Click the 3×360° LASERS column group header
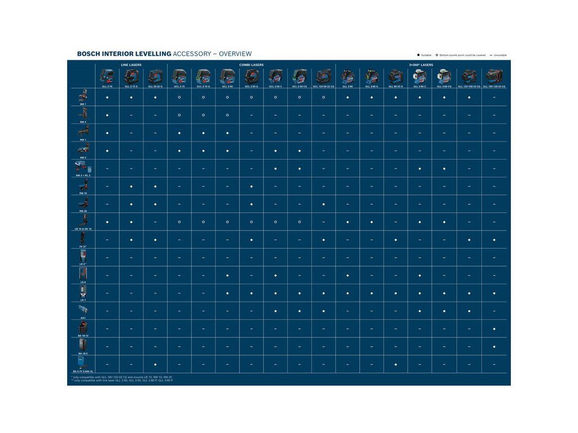This screenshot has width=578, height=433. (x=421, y=65)
